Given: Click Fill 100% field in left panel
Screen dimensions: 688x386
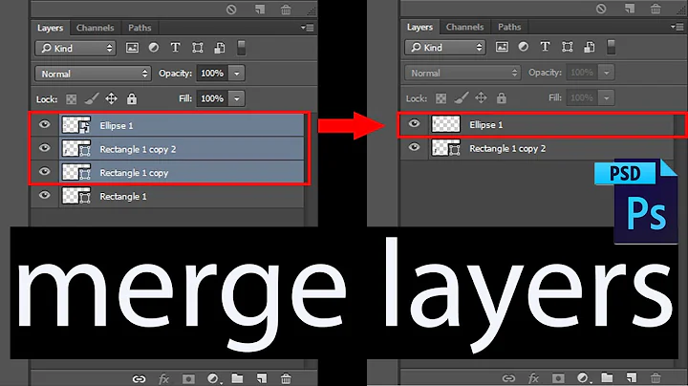Looking at the screenshot, I should tap(212, 98).
